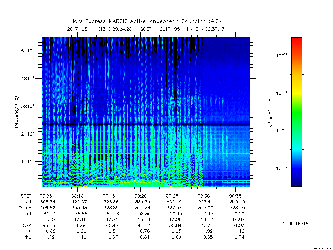Click the 'frequency (Hz)' axis label

[x=16, y=112]
